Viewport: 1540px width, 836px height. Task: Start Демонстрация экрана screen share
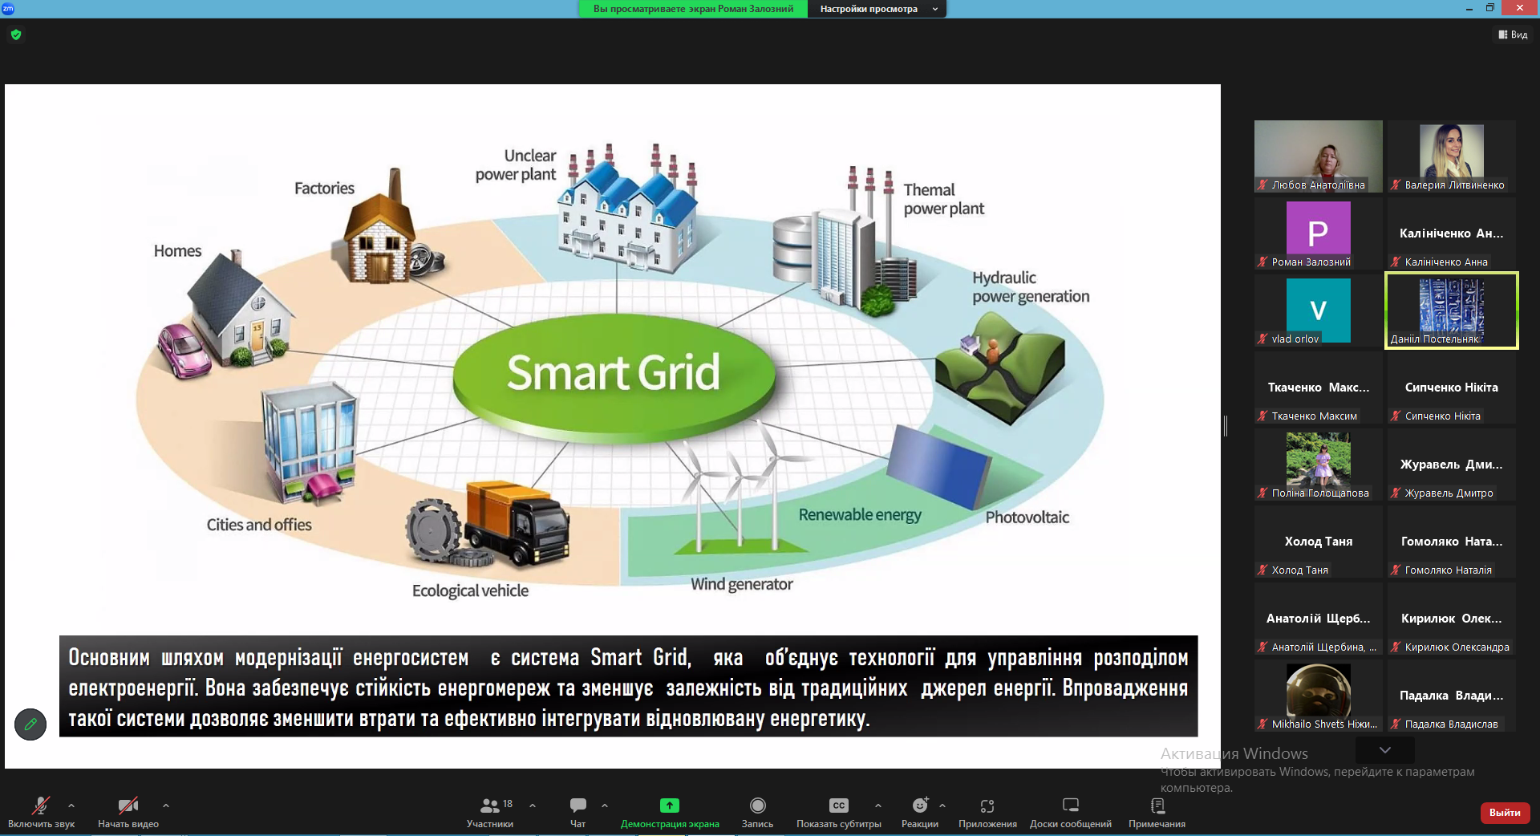[x=670, y=812]
